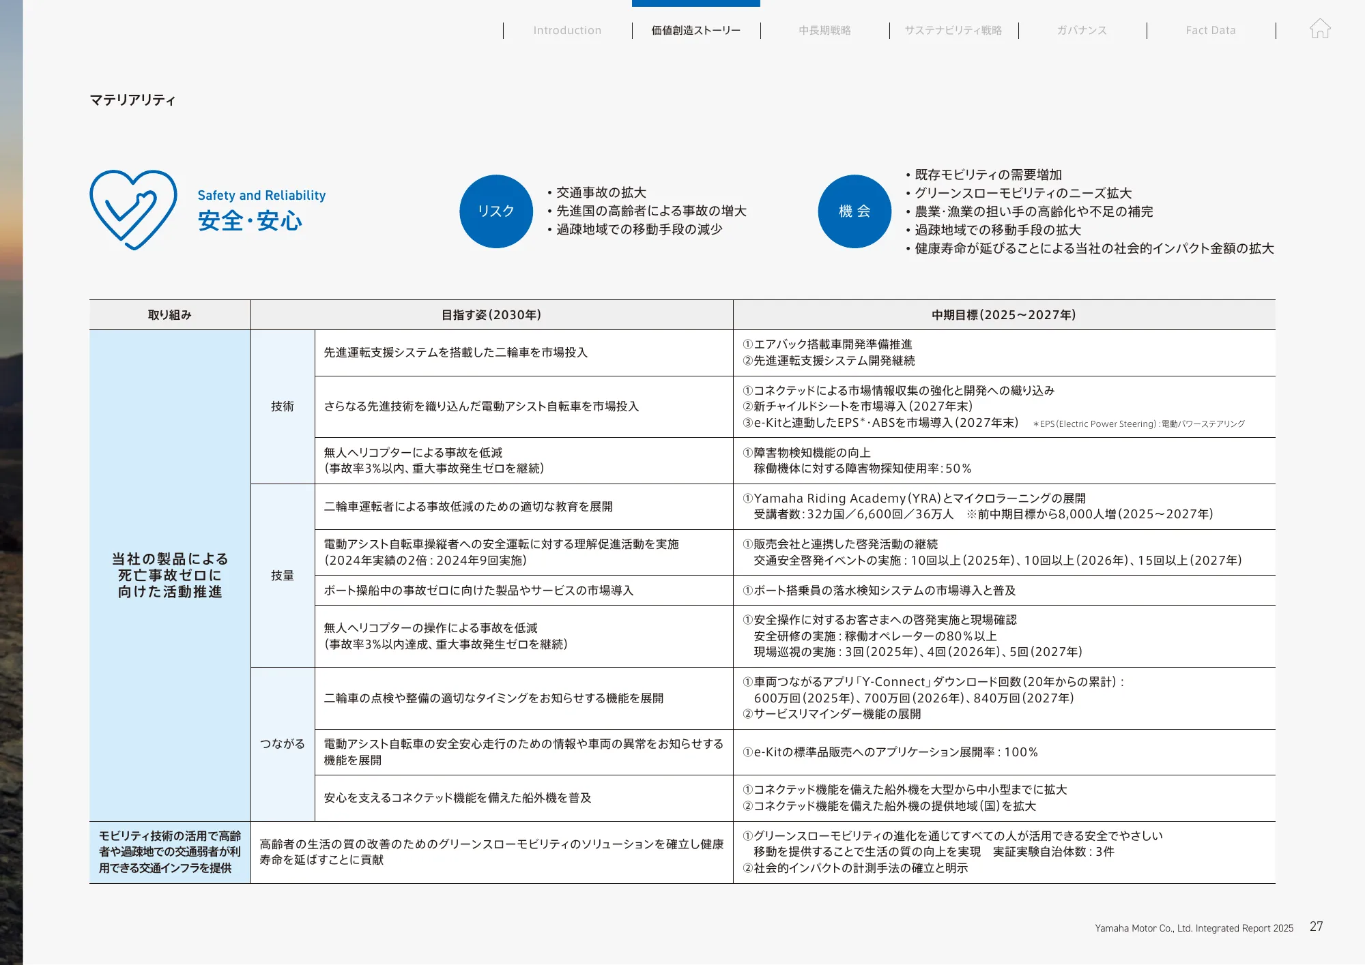Select the 中期目標（2025～2027年）header

point(1003,315)
